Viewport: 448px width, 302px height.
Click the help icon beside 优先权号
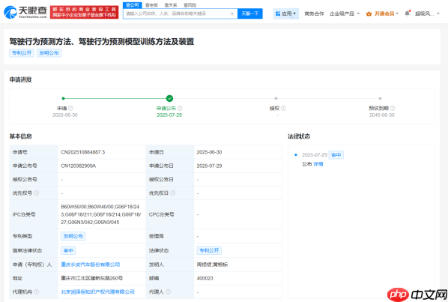[x=36, y=193]
